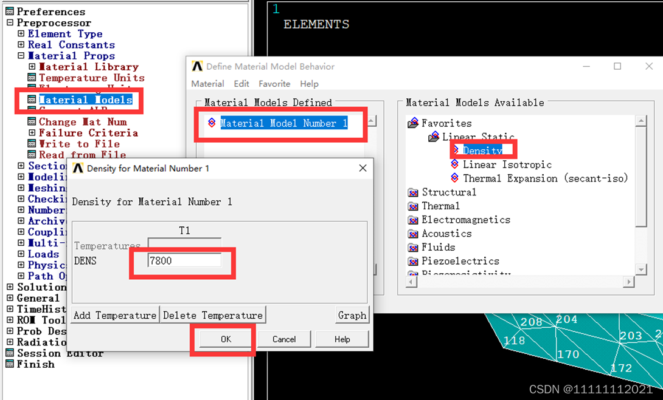Click the Change Mat Num icon

[x=32, y=121]
